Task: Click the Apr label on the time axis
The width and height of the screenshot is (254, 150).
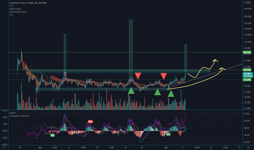Action: point(166,148)
